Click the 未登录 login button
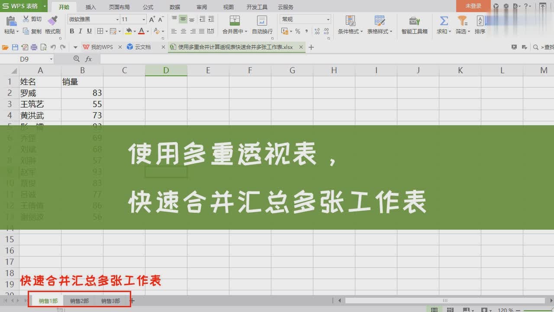The height and width of the screenshot is (312, 554). [473, 6]
